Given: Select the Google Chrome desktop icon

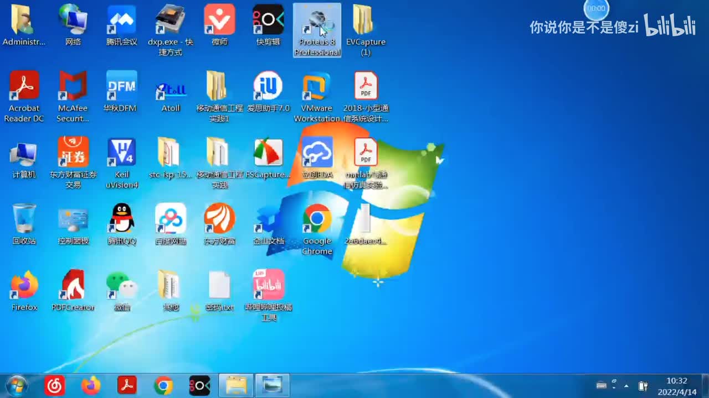Looking at the screenshot, I should [x=317, y=229].
